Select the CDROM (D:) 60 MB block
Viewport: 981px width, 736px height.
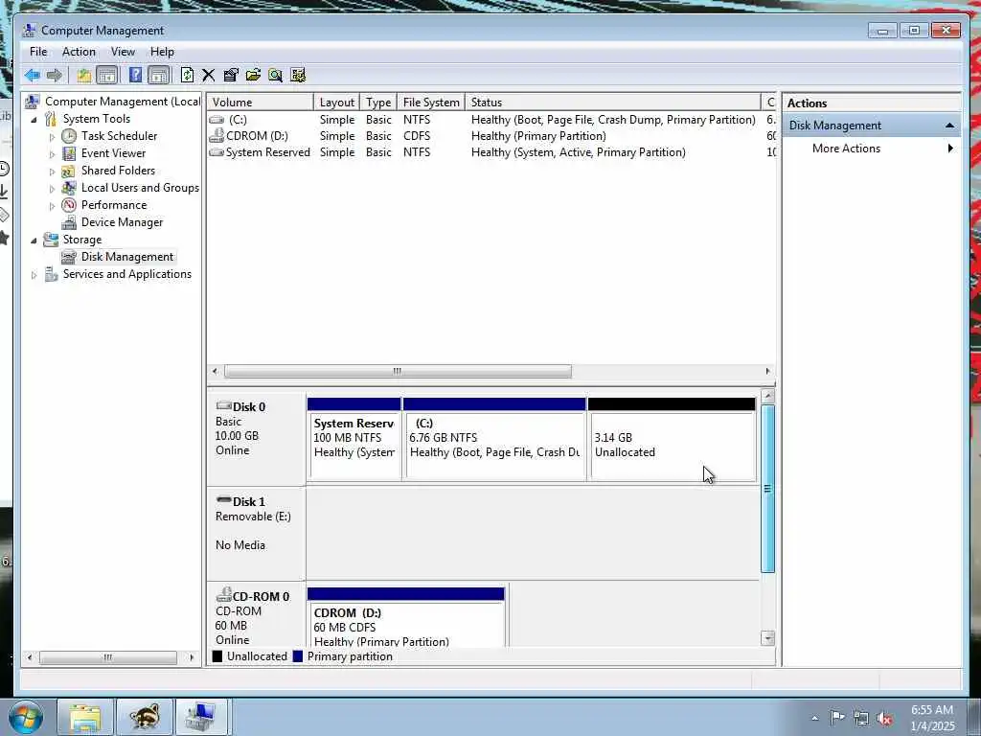[x=406, y=617]
